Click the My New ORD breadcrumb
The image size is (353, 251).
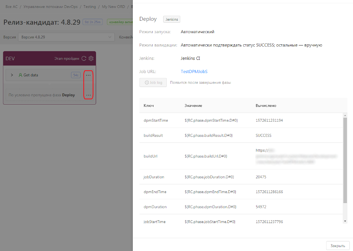(113, 7)
